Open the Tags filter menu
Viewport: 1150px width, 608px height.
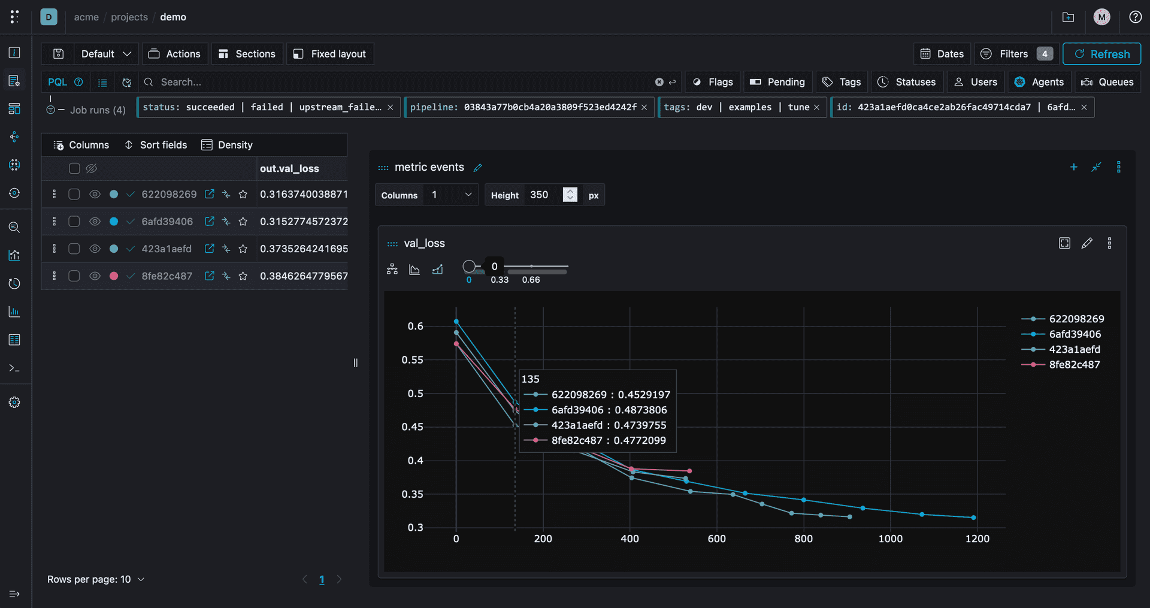pos(841,81)
